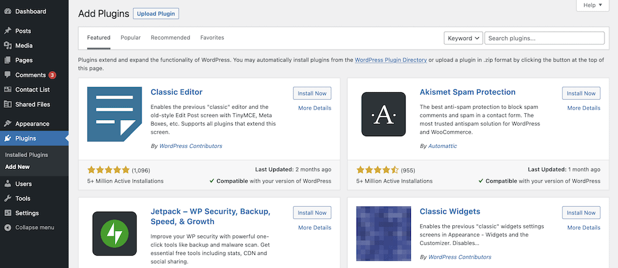This screenshot has height=268, width=618.
Task: Click the Settings sliders icon
Action: tap(7, 213)
